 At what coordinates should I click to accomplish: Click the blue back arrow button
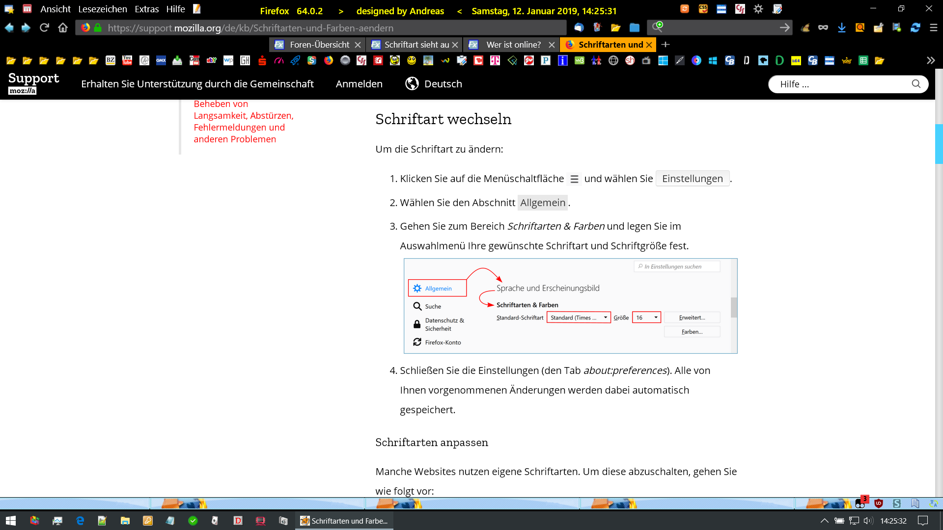coord(9,28)
